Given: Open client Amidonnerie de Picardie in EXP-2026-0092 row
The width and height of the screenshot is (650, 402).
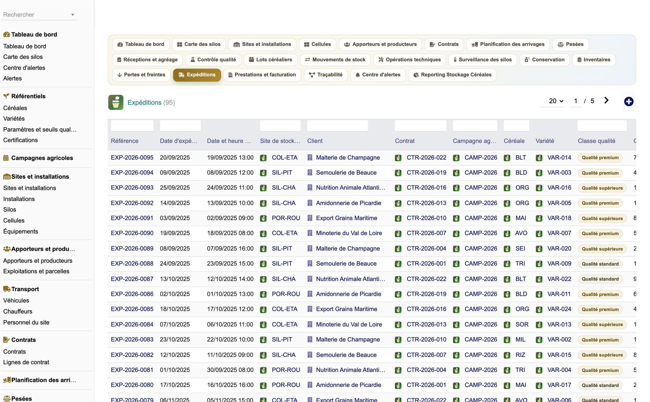Looking at the screenshot, I should point(348,203).
